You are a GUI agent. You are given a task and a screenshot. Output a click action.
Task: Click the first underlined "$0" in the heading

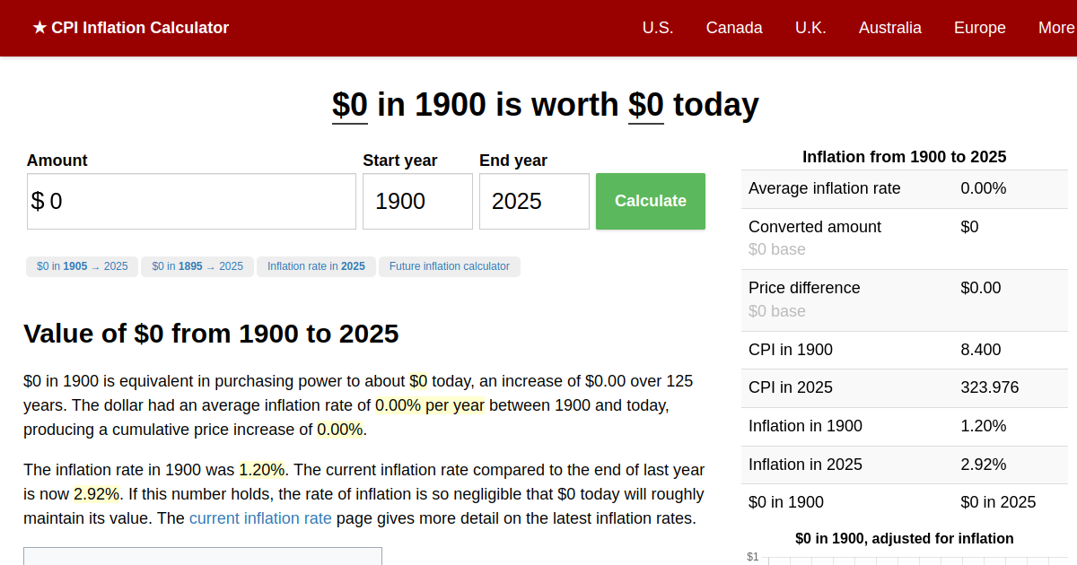(x=349, y=104)
